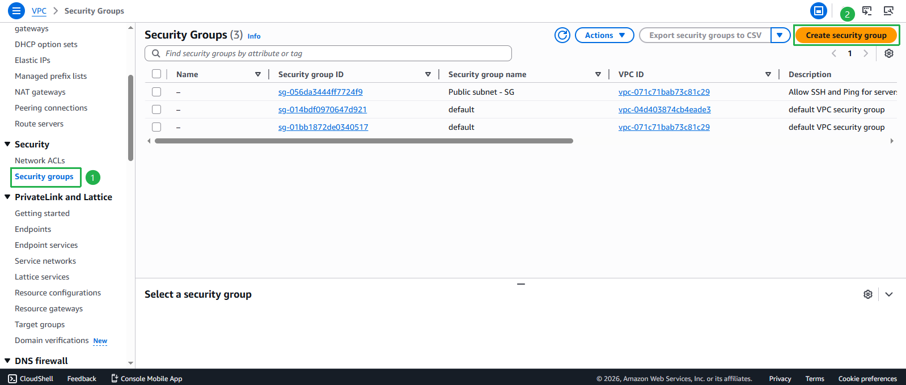The width and height of the screenshot is (906, 385).
Task: Open Cookie preferences in footer
Action: pos(867,379)
